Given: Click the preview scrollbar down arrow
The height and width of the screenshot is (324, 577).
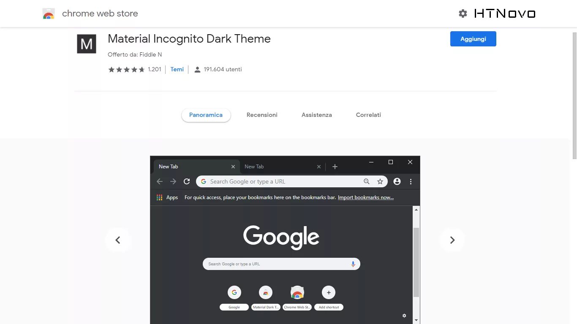Looking at the screenshot, I should click(x=416, y=320).
